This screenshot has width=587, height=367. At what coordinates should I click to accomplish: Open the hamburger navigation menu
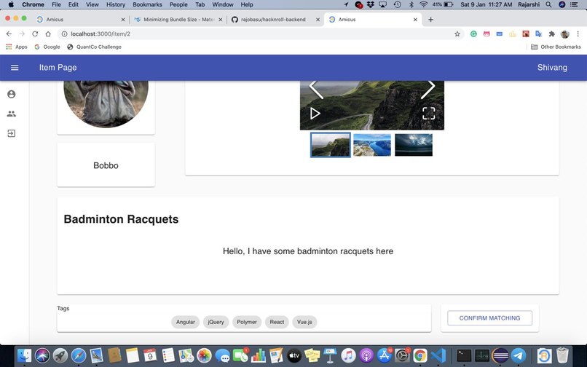pos(15,68)
